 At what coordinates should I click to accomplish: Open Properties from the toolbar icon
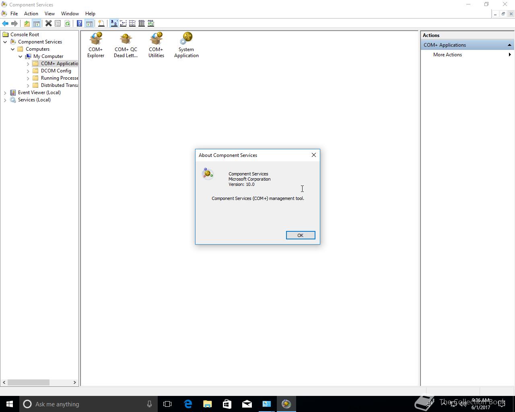[x=58, y=23]
